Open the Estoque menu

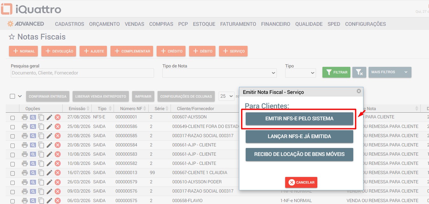click(x=204, y=24)
